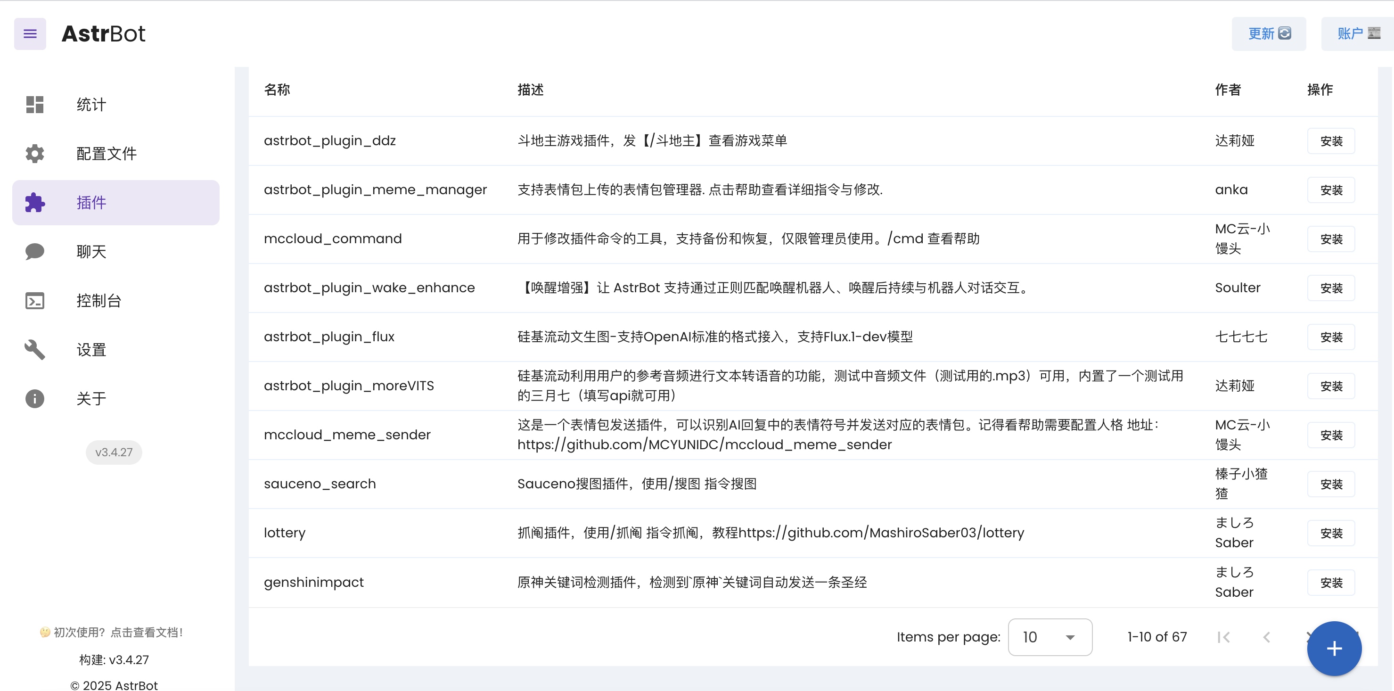Install sauceno_search via 安装
Viewport: 1394px width, 691px height.
[1331, 484]
